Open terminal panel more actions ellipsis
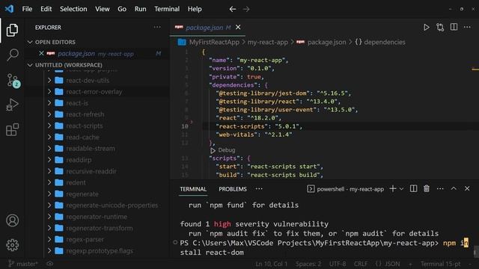479x269 pixels. (x=440, y=189)
